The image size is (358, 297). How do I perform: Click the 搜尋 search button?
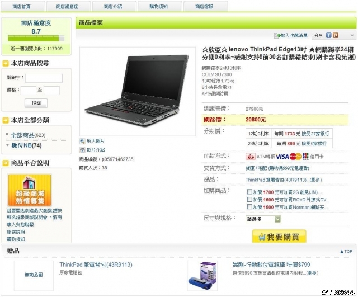point(36,103)
